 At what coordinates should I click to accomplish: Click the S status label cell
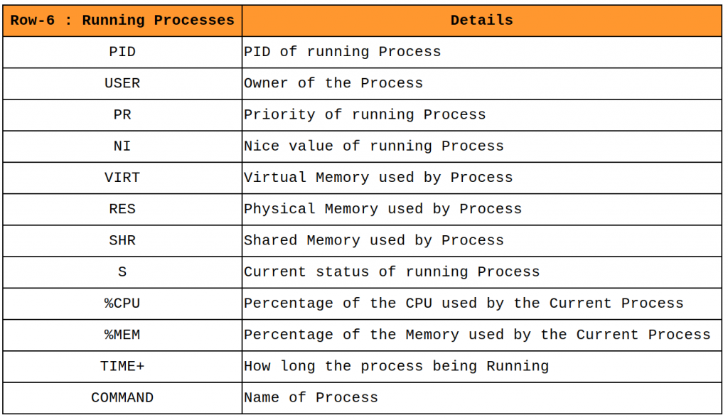tap(122, 271)
